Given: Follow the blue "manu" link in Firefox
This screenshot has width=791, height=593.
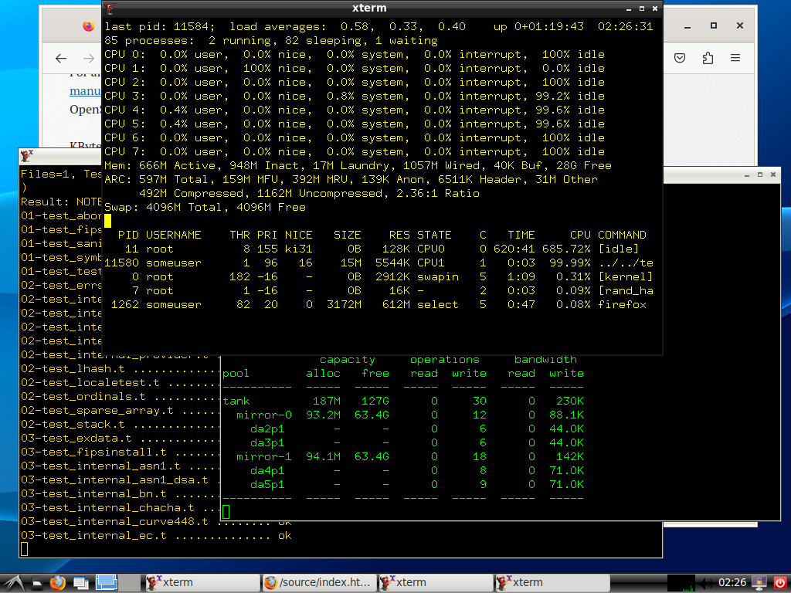Looking at the screenshot, I should click(x=85, y=91).
